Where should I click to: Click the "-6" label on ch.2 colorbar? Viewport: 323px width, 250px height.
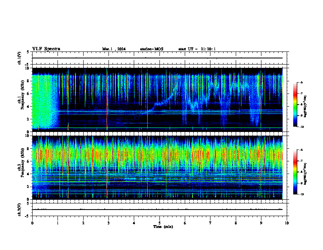tap(301, 150)
